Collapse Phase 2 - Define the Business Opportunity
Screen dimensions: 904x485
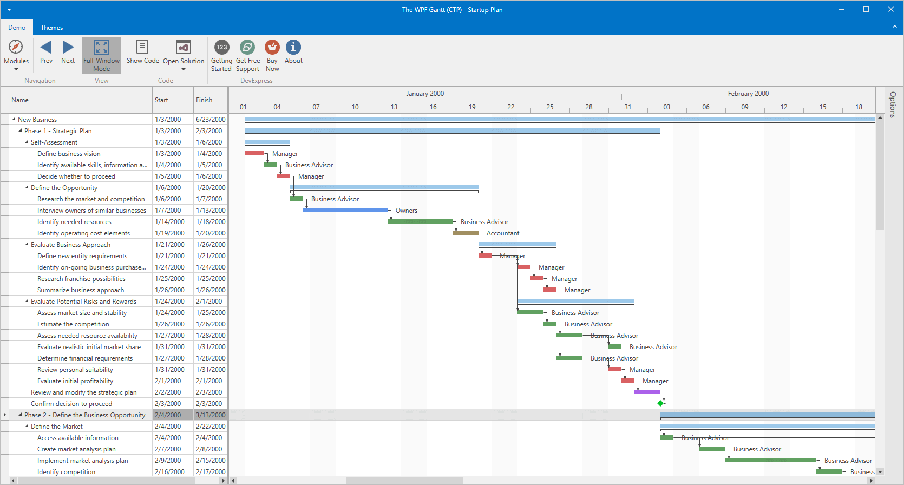pyautogui.click(x=21, y=415)
